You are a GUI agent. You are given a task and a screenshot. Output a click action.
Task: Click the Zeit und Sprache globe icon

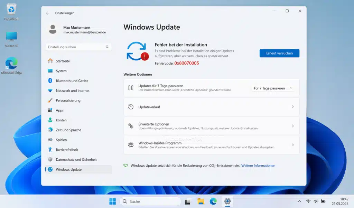tap(50, 130)
